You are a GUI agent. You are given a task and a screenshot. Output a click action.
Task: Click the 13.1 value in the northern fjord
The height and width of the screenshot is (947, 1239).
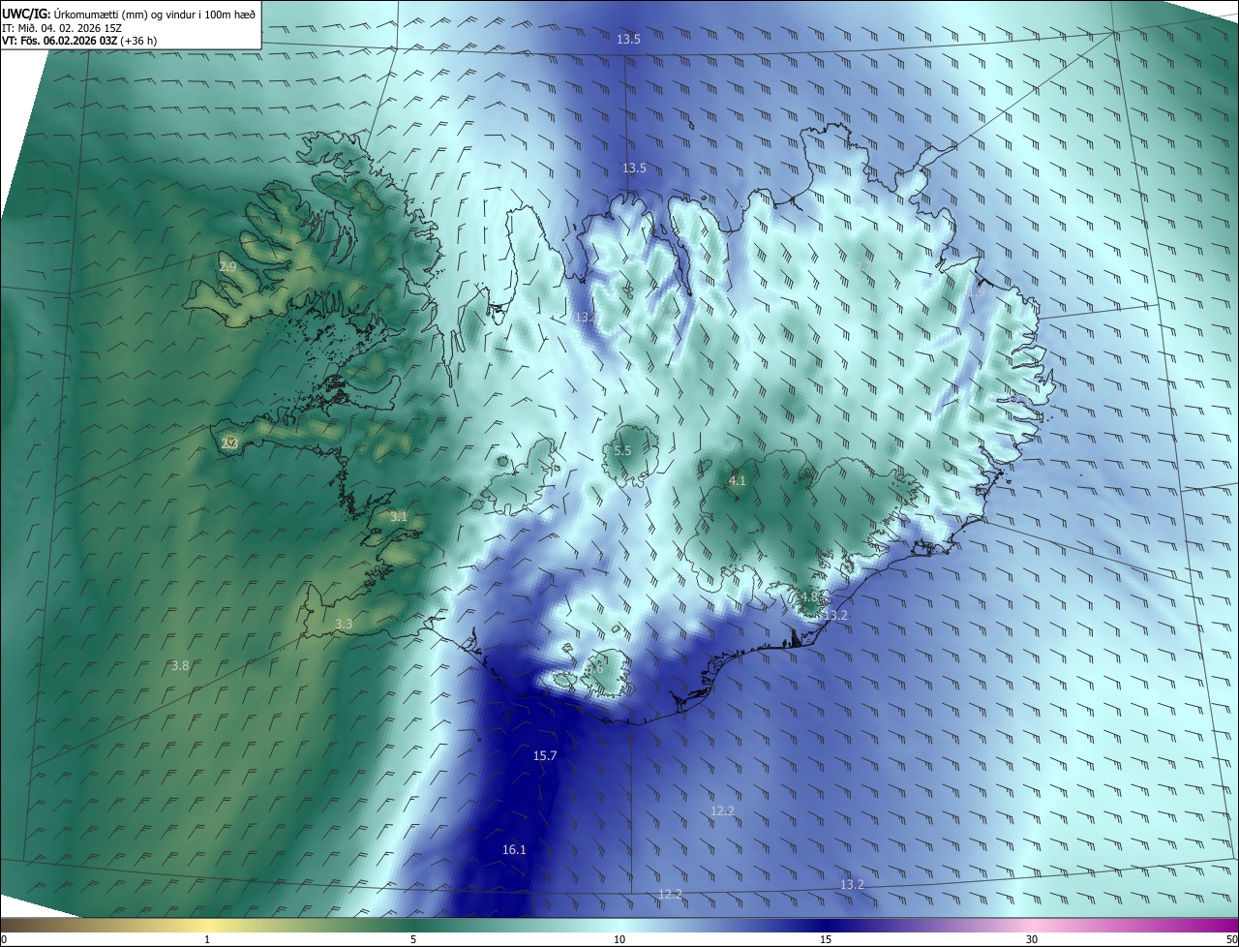click(x=587, y=317)
